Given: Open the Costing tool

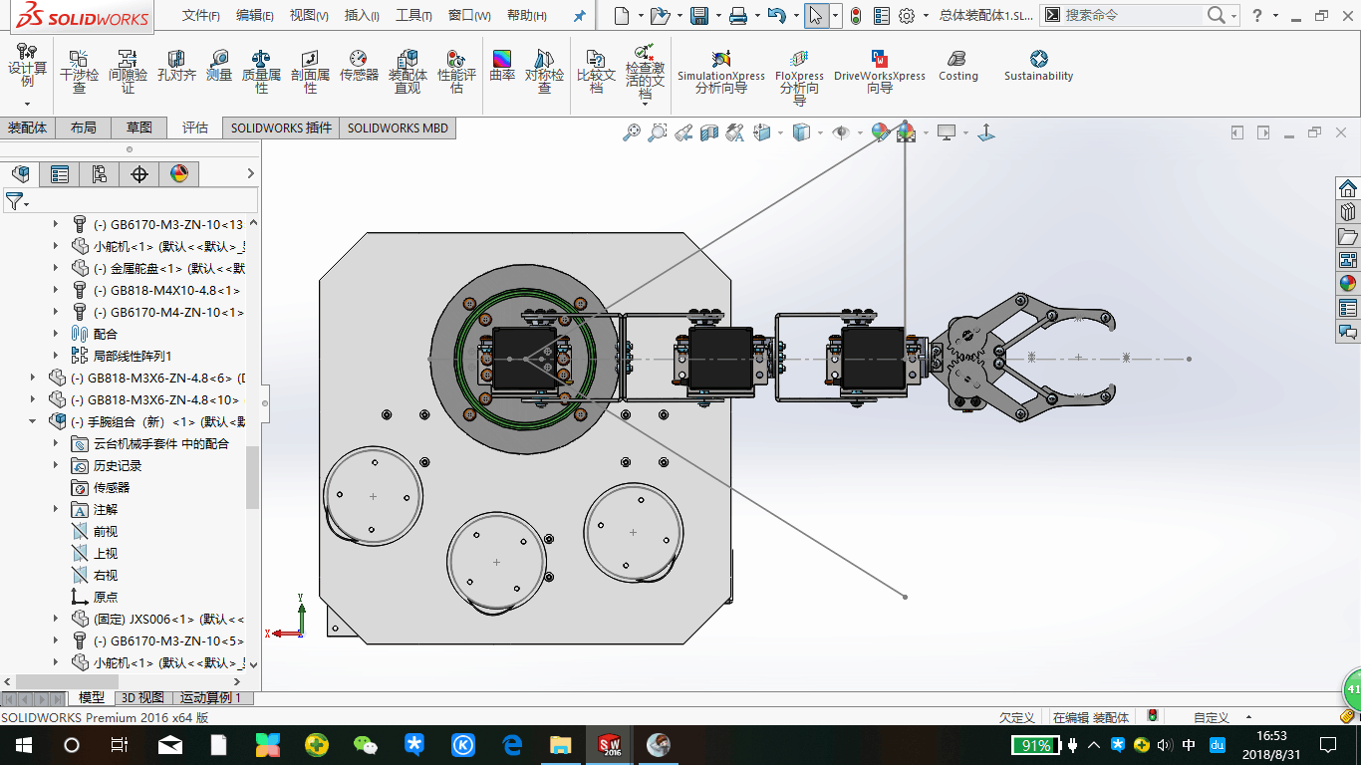Looking at the screenshot, I should click(x=958, y=66).
